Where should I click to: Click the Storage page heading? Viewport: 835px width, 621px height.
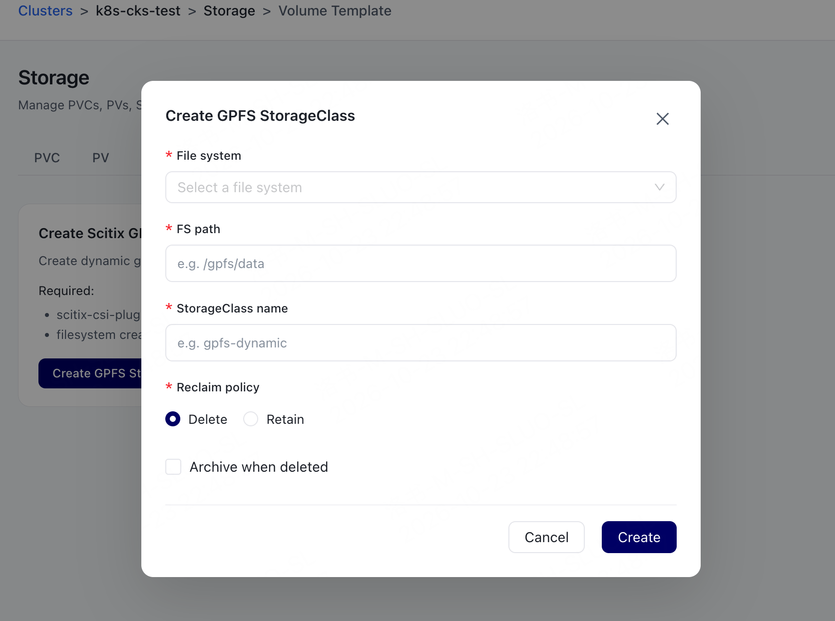pyautogui.click(x=54, y=78)
